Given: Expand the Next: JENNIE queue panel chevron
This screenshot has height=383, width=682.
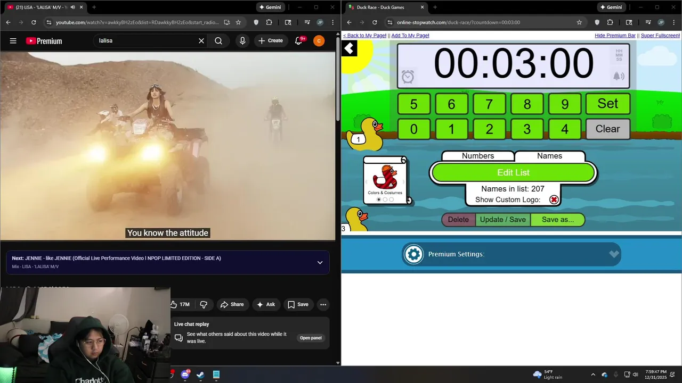Looking at the screenshot, I should tap(320, 262).
